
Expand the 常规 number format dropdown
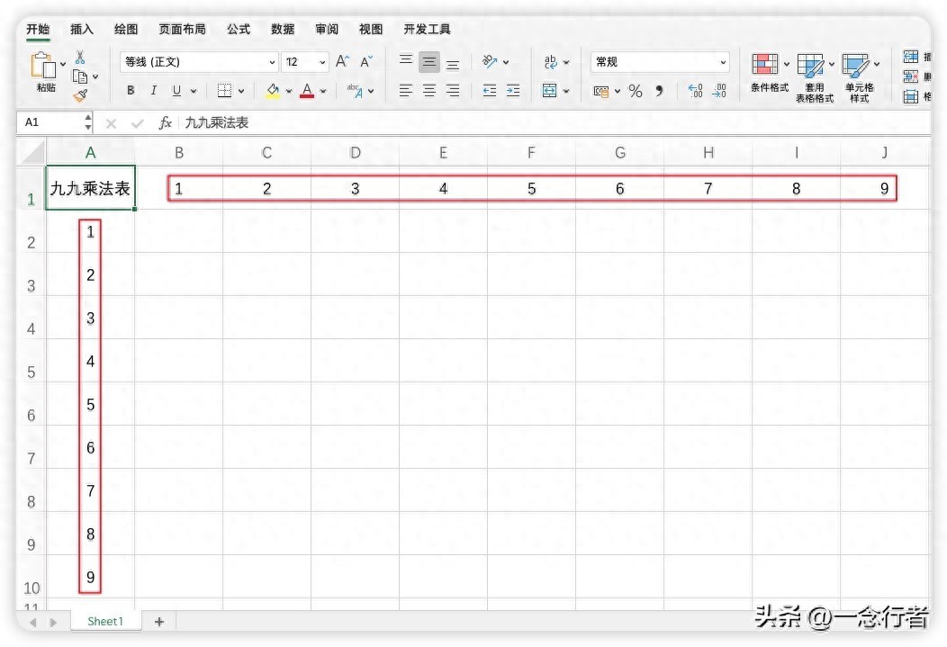click(723, 63)
